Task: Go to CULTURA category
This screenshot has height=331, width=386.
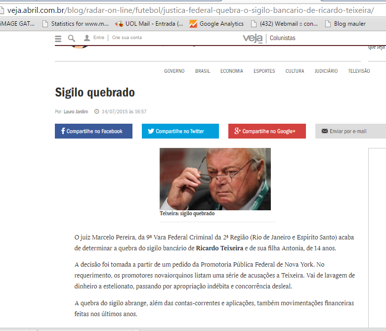Action: pyautogui.click(x=295, y=71)
